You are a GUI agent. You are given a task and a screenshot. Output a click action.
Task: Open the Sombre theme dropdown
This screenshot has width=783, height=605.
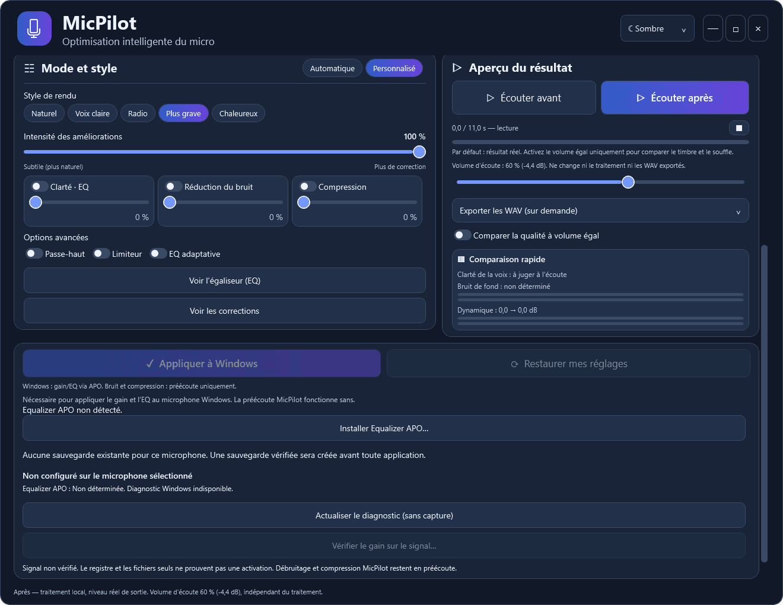click(x=657, y=28)
